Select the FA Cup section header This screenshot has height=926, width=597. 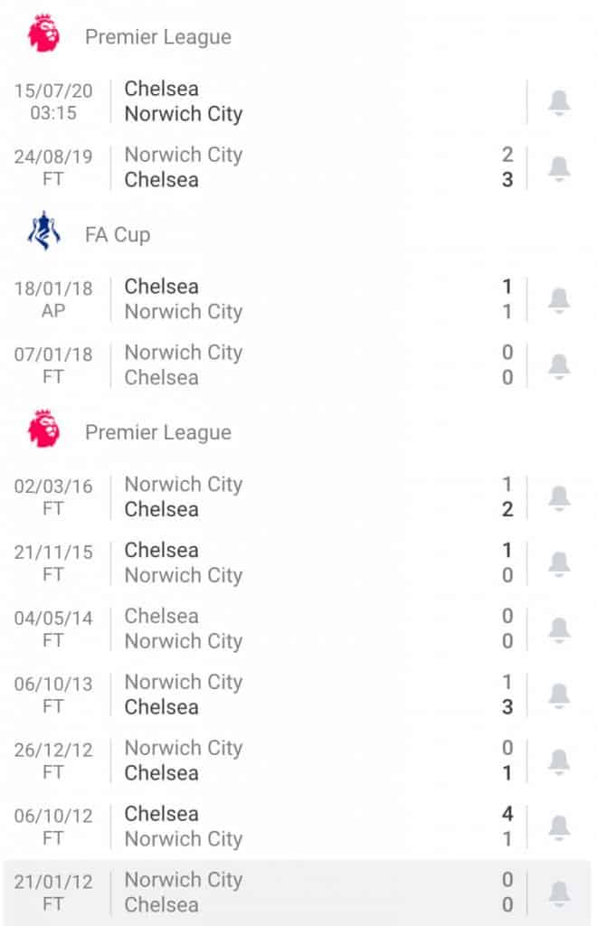(118, 233)
